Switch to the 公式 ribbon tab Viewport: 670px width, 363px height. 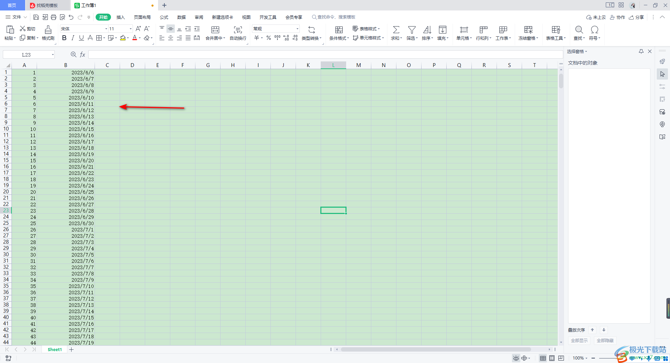tap(164, 17)
